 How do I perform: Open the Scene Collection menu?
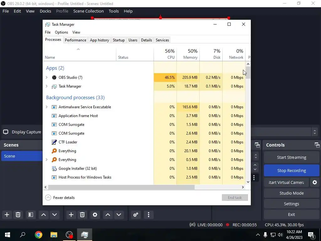tap(88, 11)
